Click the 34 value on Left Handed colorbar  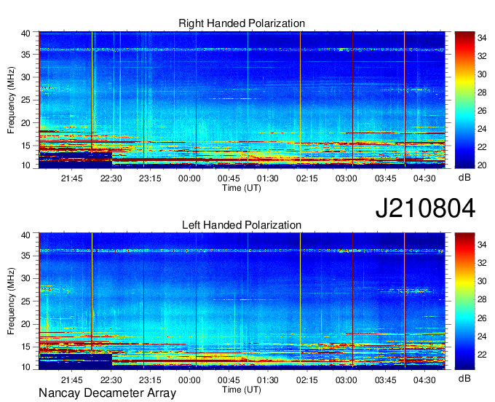[482, 245]
